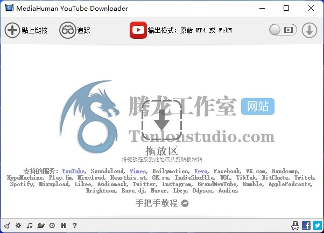
Task: Click the red YouTube output format icon
Action: click(138, 30)
